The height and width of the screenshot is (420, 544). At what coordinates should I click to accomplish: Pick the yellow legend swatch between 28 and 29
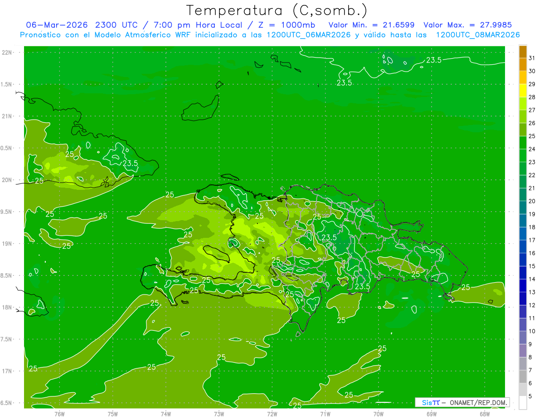click(523, 91)
